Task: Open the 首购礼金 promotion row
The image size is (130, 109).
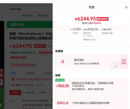Action: [x=92, y=102]
